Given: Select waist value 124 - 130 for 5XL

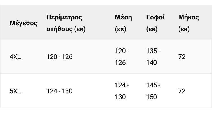Looking at the screenshot, I should [x=122, y=91].
